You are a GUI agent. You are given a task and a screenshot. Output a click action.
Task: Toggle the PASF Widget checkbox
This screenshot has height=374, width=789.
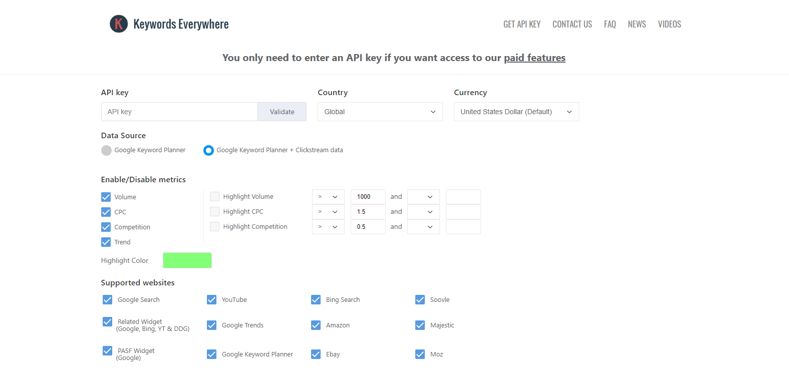[x=107, y=350]
